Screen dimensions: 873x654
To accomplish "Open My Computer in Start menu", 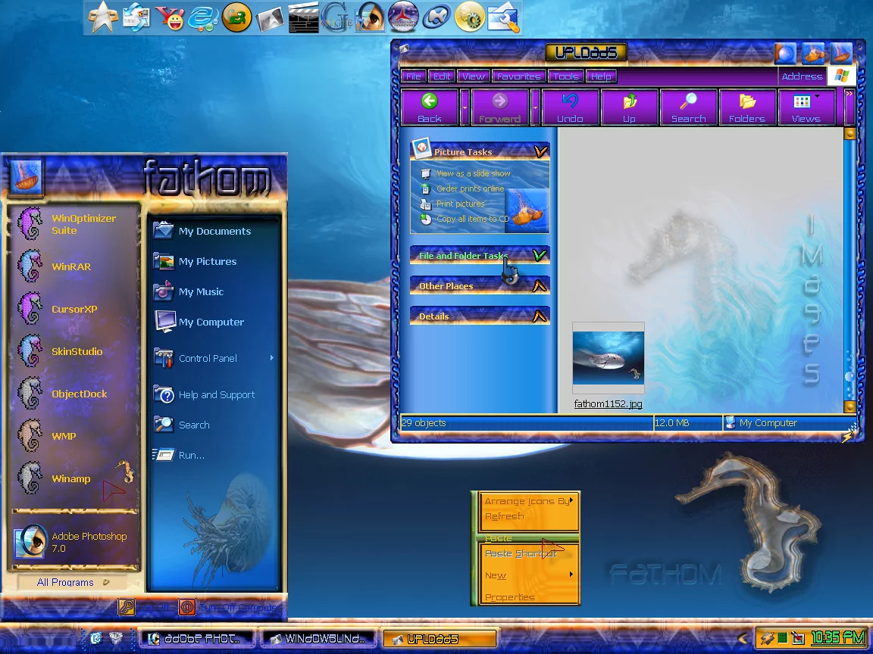I will click(211, 322).
